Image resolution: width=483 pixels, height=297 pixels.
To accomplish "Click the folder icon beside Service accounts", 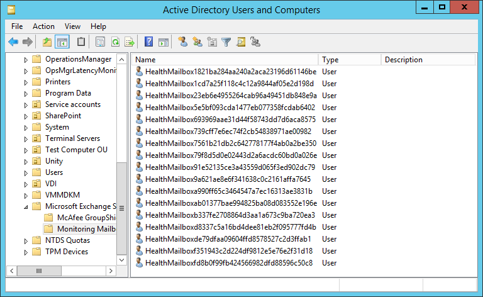I will pos(36,104).
